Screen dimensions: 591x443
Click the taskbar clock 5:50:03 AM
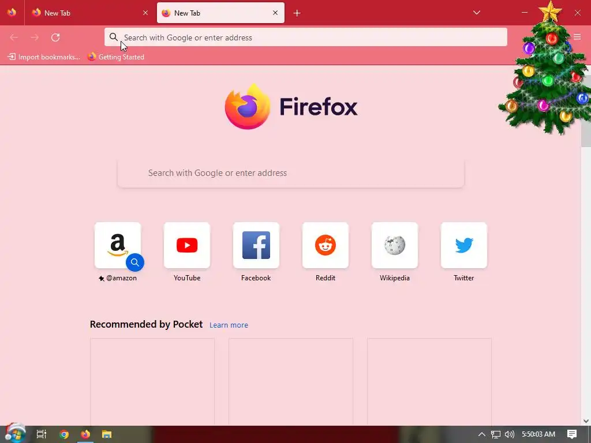point(538,434)
